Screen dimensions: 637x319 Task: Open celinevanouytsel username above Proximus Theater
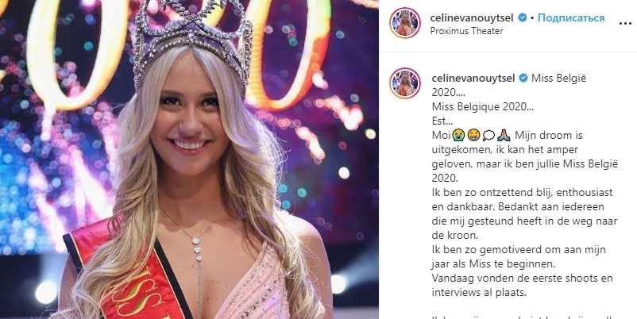pos(472,18)
